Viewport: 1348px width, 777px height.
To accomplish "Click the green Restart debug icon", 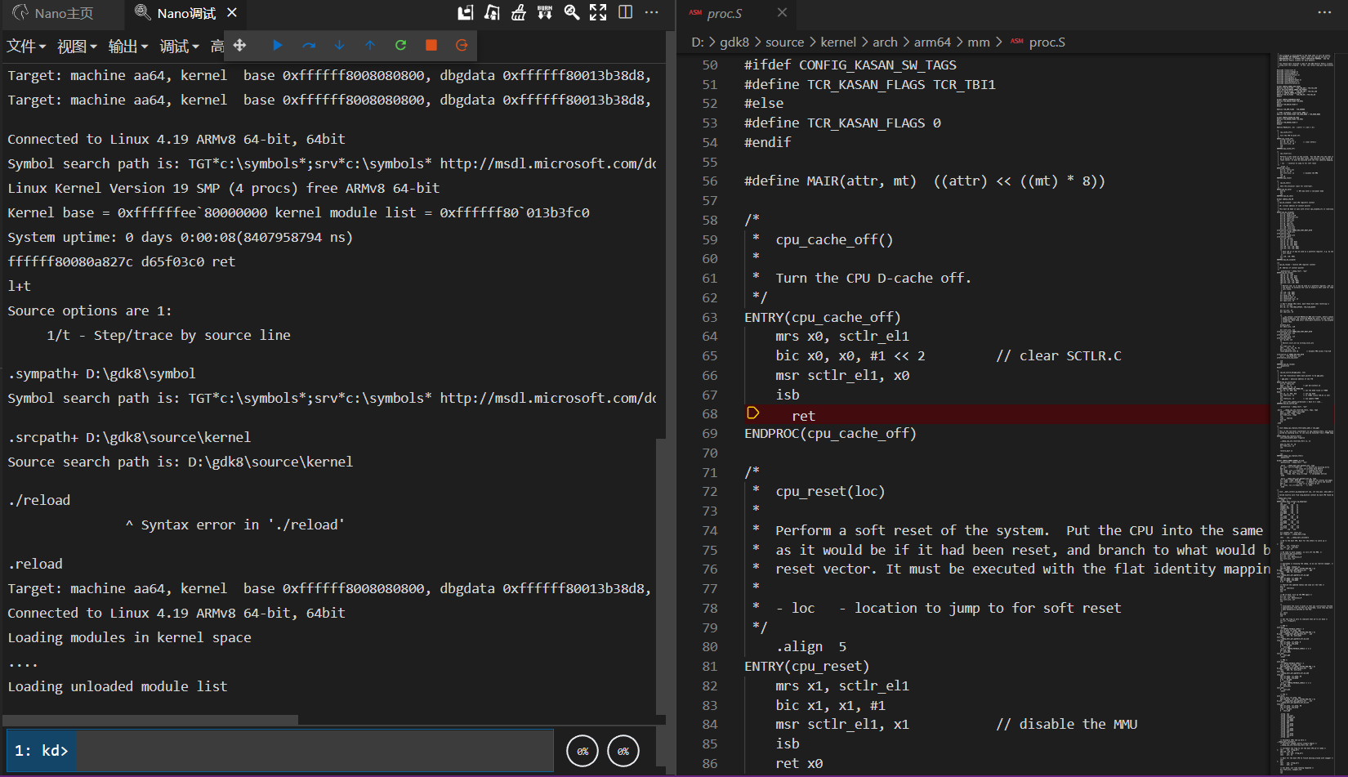I will click(400, 45).
